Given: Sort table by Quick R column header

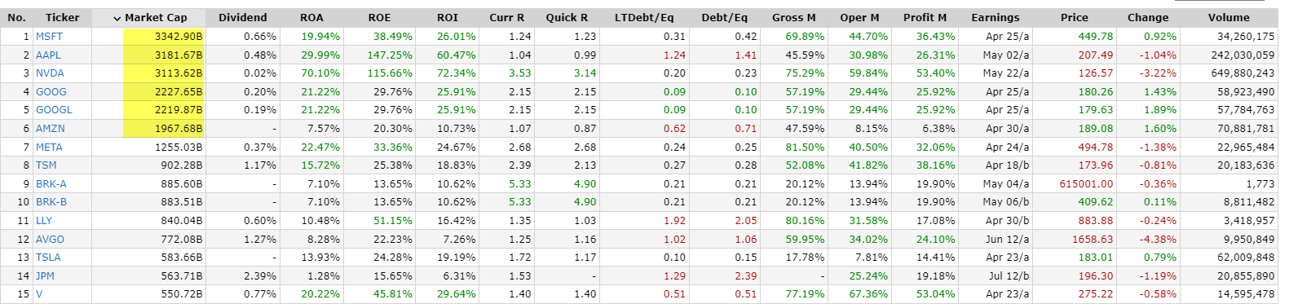Looking at the screenshot, I should [x=567, y=17].
